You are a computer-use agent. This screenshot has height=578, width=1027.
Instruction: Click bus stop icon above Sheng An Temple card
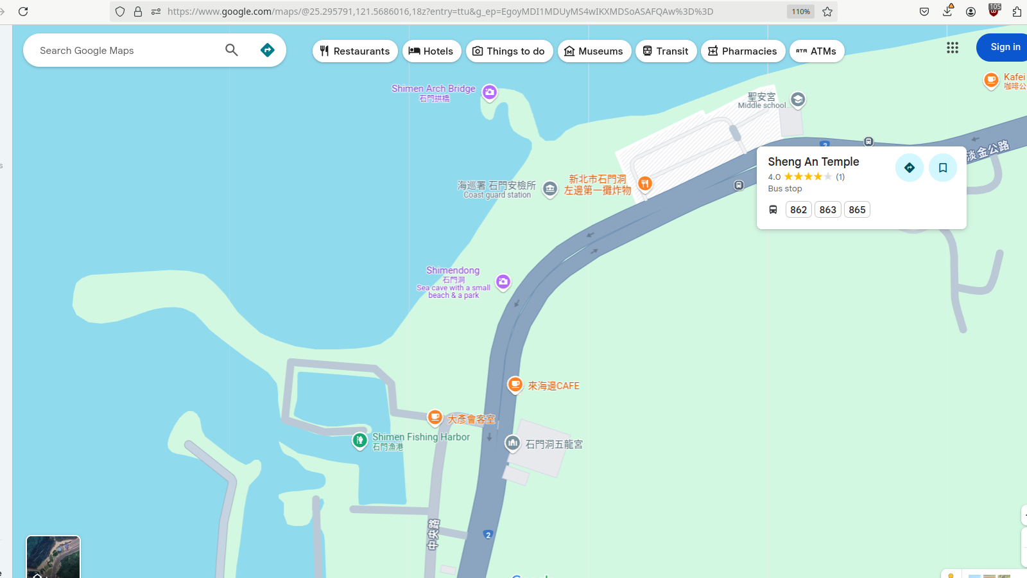(x=868, y=141)
